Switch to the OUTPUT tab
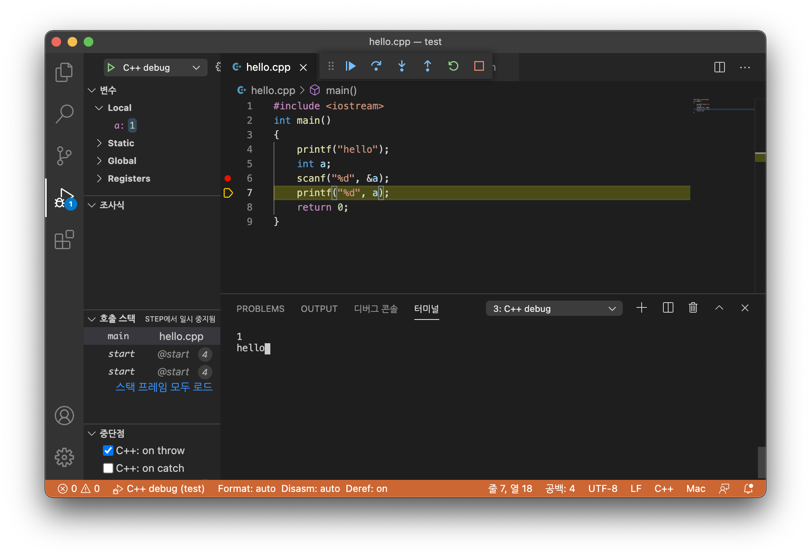Viewport: 811px width, 557px height. 319,309
